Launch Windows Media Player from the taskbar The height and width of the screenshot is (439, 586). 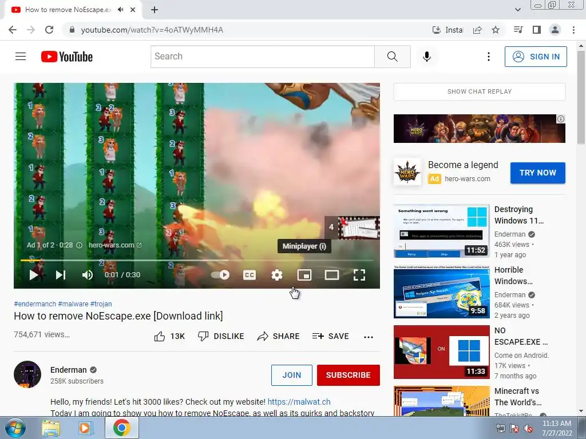click(85, 428)
